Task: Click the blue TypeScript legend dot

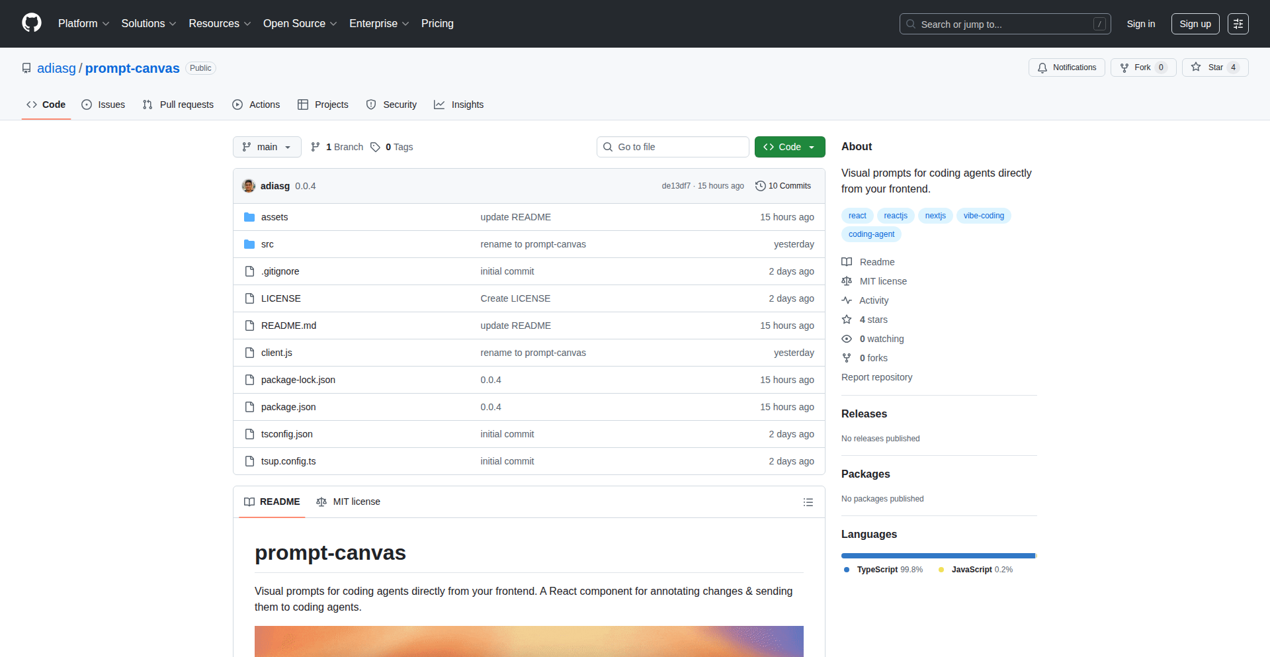Action: point(847,570)
